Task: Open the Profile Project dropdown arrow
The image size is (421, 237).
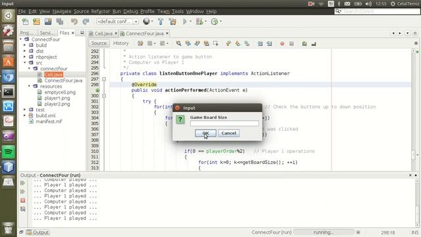Action: click(x=221, y=22)
